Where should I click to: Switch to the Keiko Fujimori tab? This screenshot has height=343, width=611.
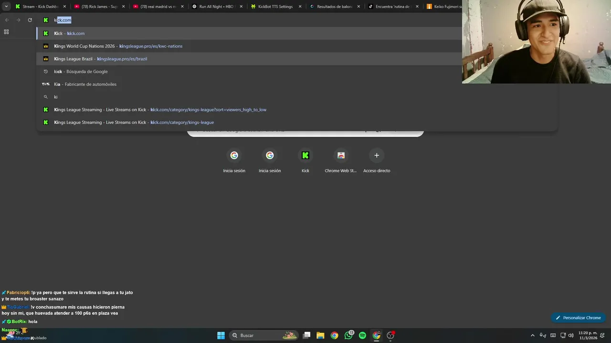443,7
